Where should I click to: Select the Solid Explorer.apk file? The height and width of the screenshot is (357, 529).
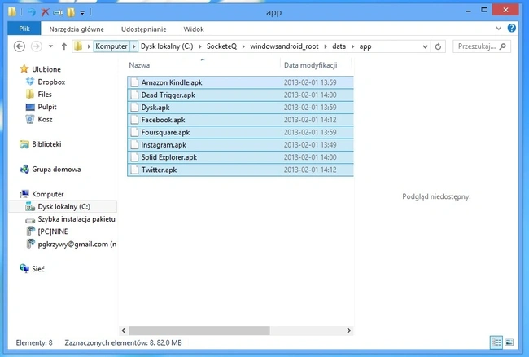pyautogui.click(x=240, y=157)
